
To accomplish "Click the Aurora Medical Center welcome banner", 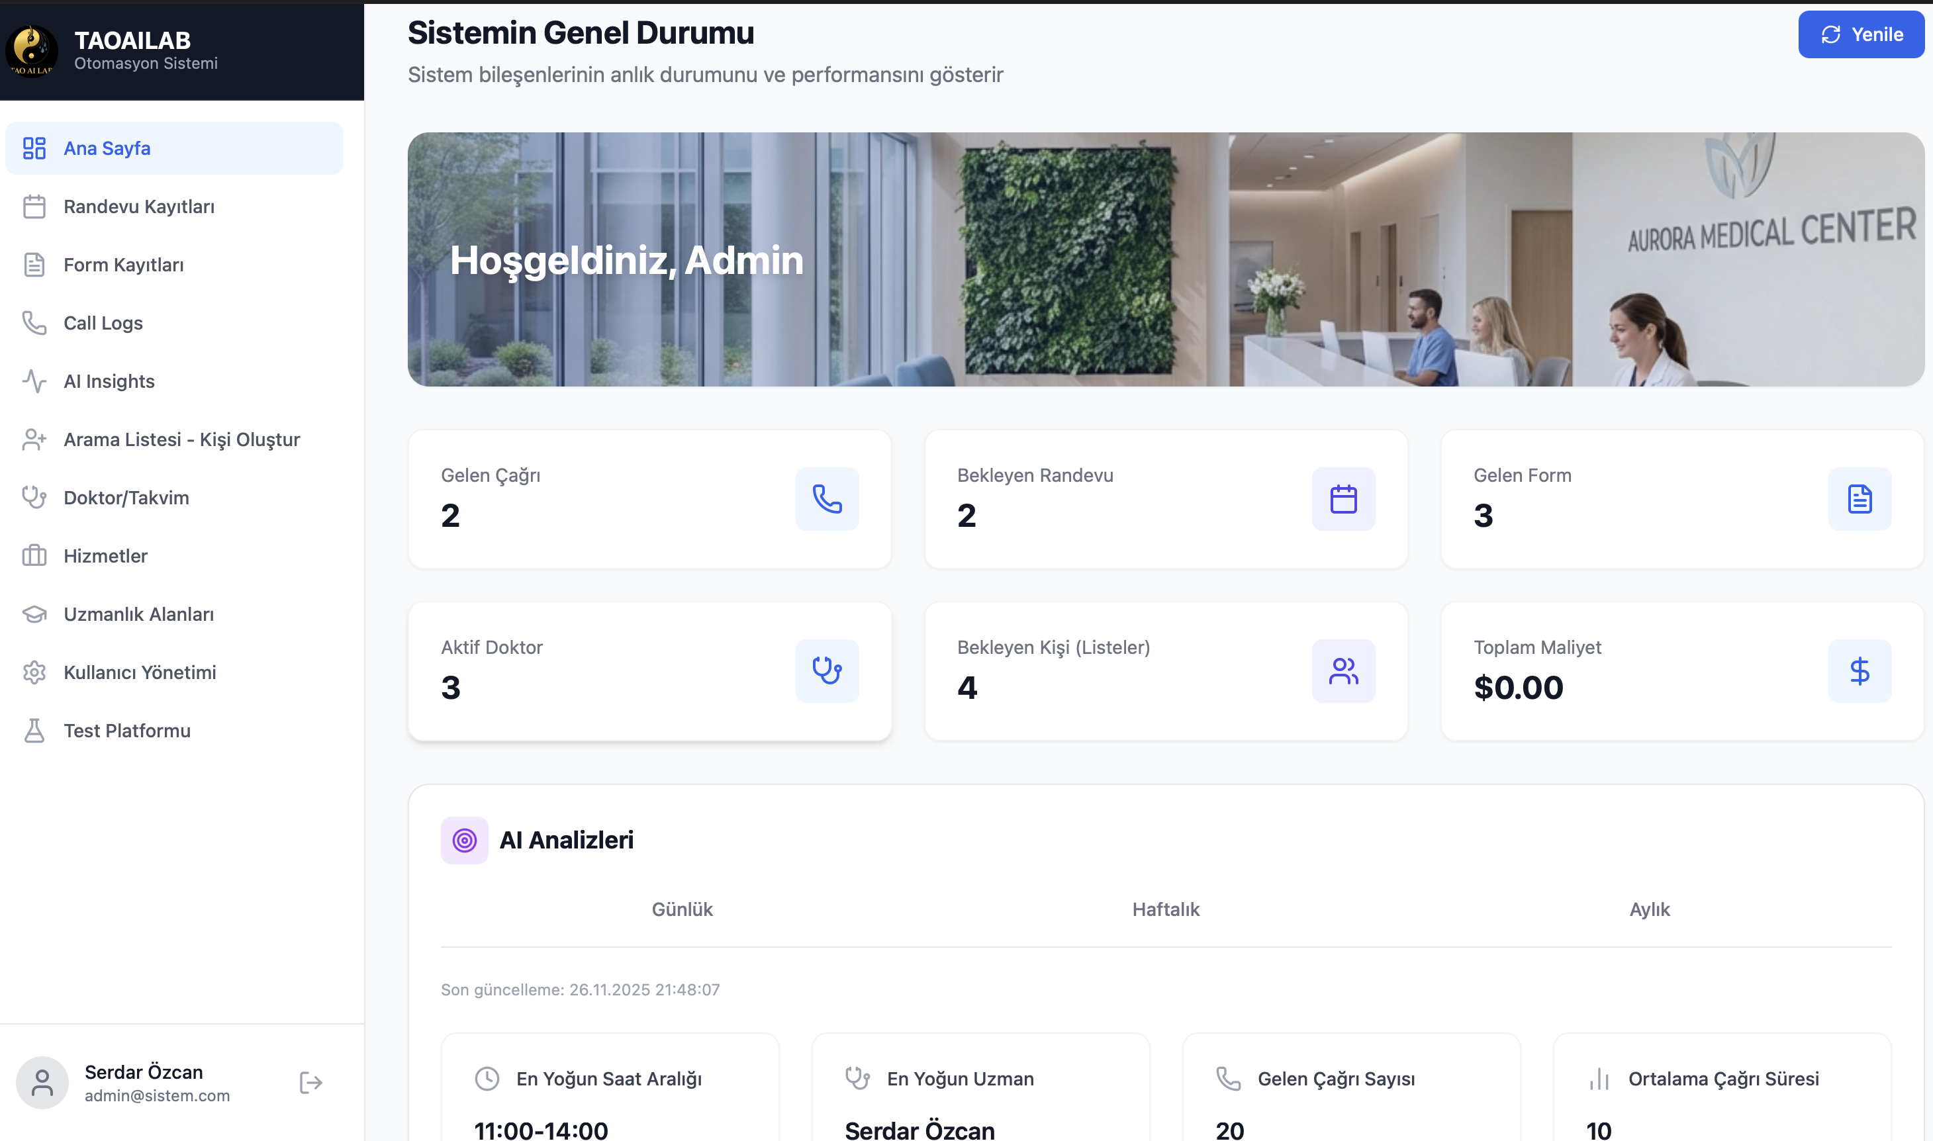I will pyautogui.click(x=1165, y=259).
